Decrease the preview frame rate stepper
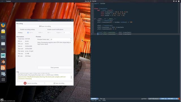 71,40
